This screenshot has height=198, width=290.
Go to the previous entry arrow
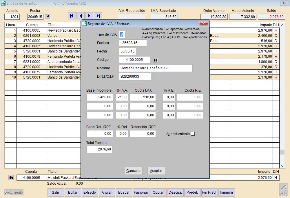(81, 16)
